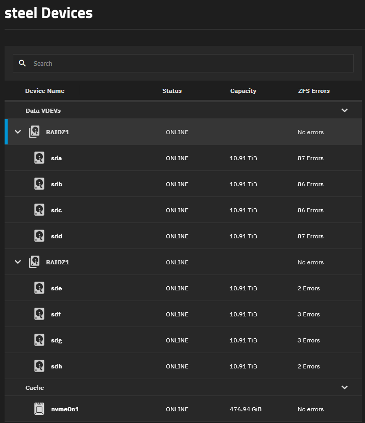Image resolution: width=365 pixels, height=423 pixels.
Task: Collapse the Cache section chevron
Action: [x=345, y=388]
